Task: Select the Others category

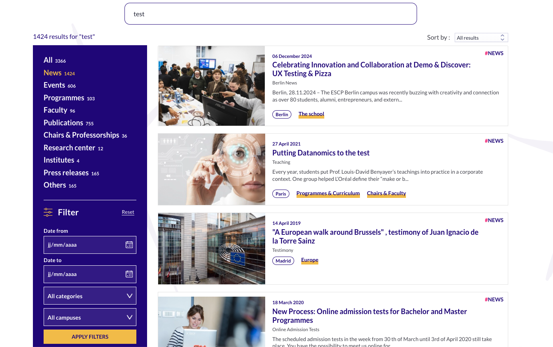Action: pyautogui.click(x=60, y=185)
